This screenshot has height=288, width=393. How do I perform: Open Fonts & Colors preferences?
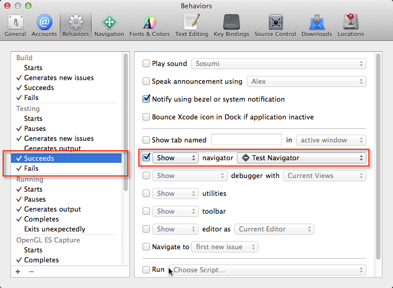(149, 25)
